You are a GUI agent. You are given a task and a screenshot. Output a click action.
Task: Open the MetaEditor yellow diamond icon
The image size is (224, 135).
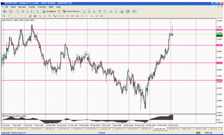59,11
